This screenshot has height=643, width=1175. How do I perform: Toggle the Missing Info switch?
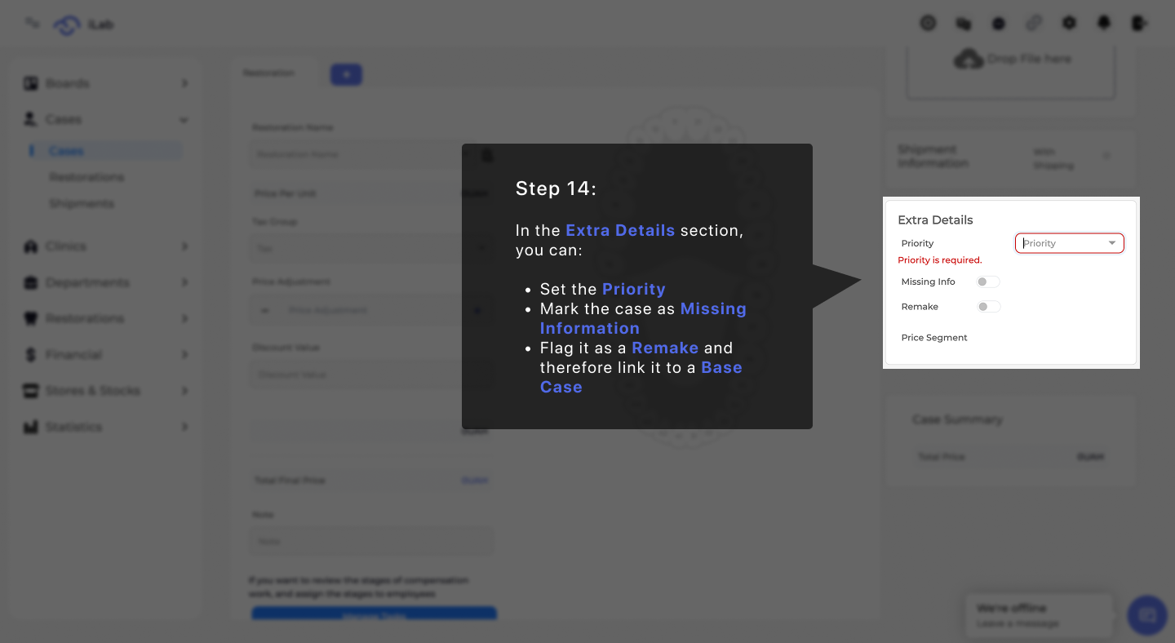988,282
